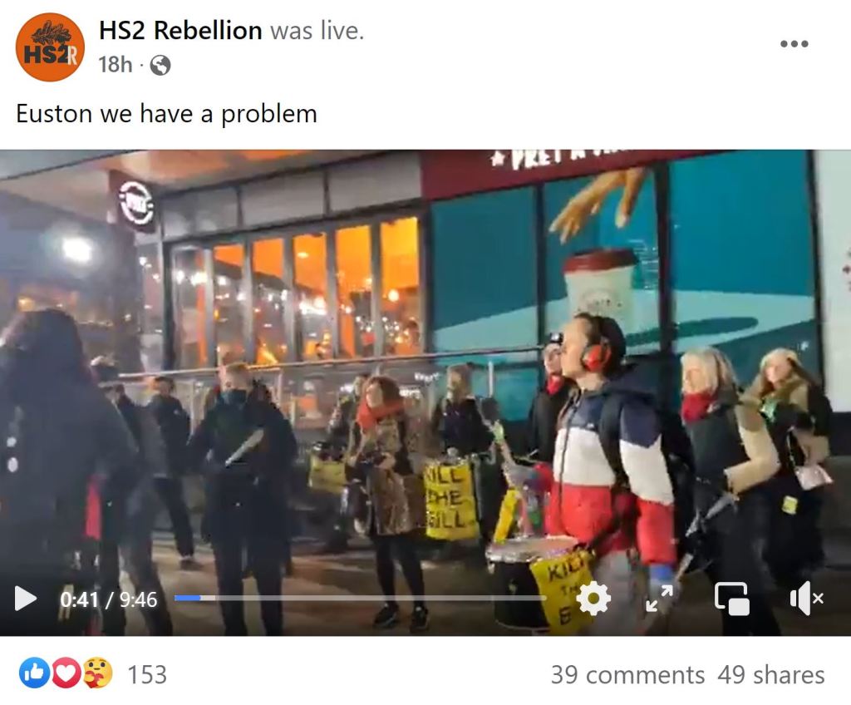Open the HS2 Rebellion page link
The height and width of the screenshot is (705, 851).
180,31
